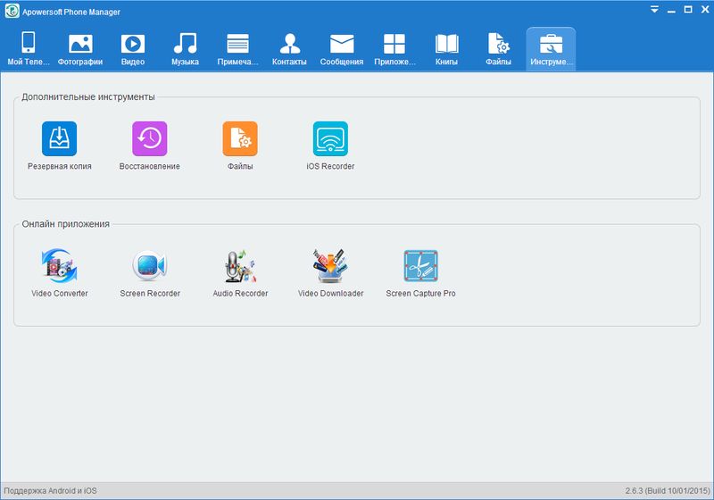The image size is (714, 500).
Task: Launch the Video Downloader app
Action: (x=330, y=273)
